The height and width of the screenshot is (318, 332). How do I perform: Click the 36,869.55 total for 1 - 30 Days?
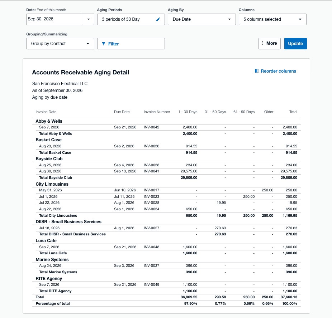click(x=189, y=297)
